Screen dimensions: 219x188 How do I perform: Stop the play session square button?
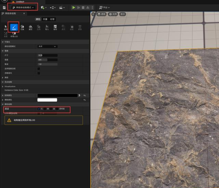click(x=83, y=8)
